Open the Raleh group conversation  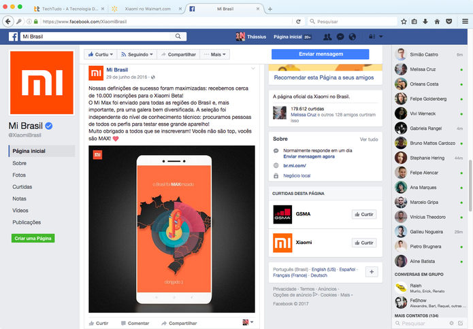click(429, 288)
